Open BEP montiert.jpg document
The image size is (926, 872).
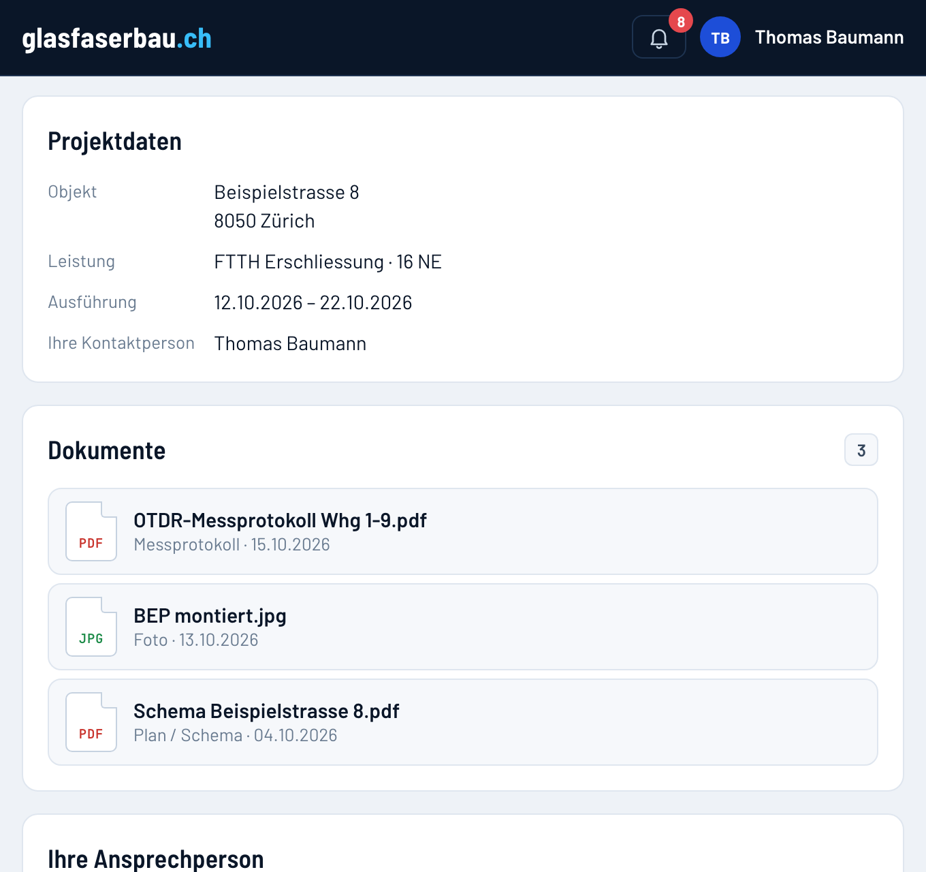pos(463,627)
